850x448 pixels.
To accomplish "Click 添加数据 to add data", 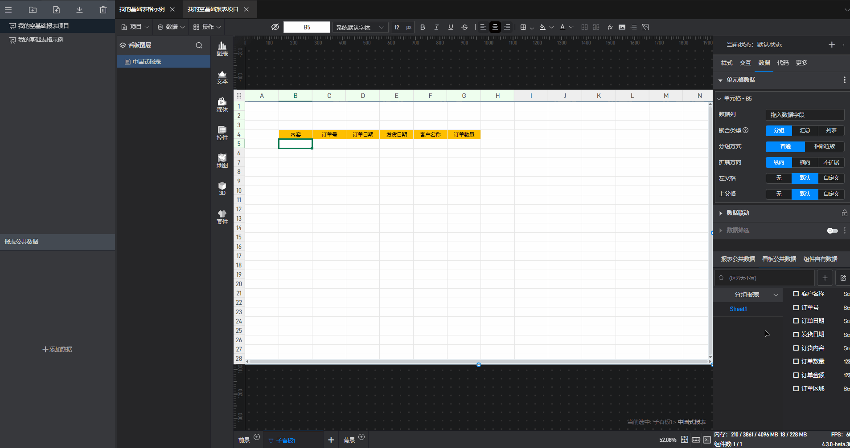I will (x=57, y=349).
